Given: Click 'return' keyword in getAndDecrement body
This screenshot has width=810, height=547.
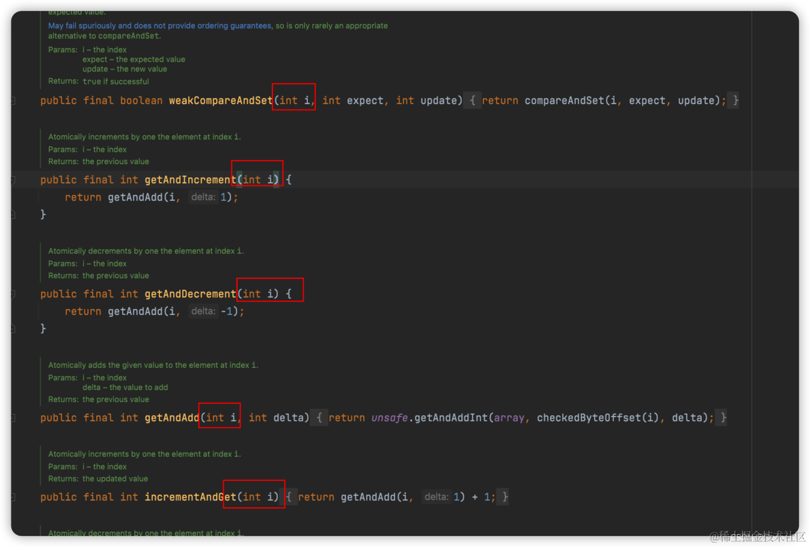Looking at the screenshot, I should [83, 311].
